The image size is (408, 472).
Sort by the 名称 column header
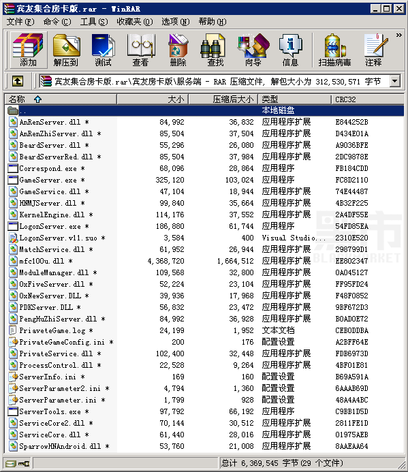point(61,99)
